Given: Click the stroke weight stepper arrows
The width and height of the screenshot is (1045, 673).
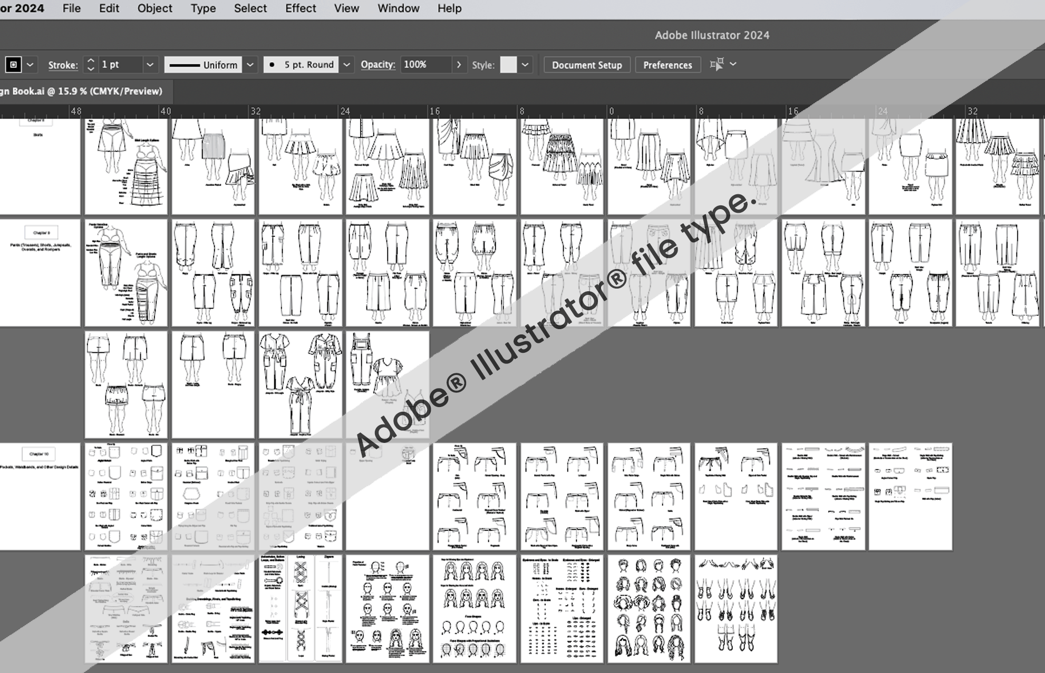Looking at the screenshot, I should click(91, 65).
